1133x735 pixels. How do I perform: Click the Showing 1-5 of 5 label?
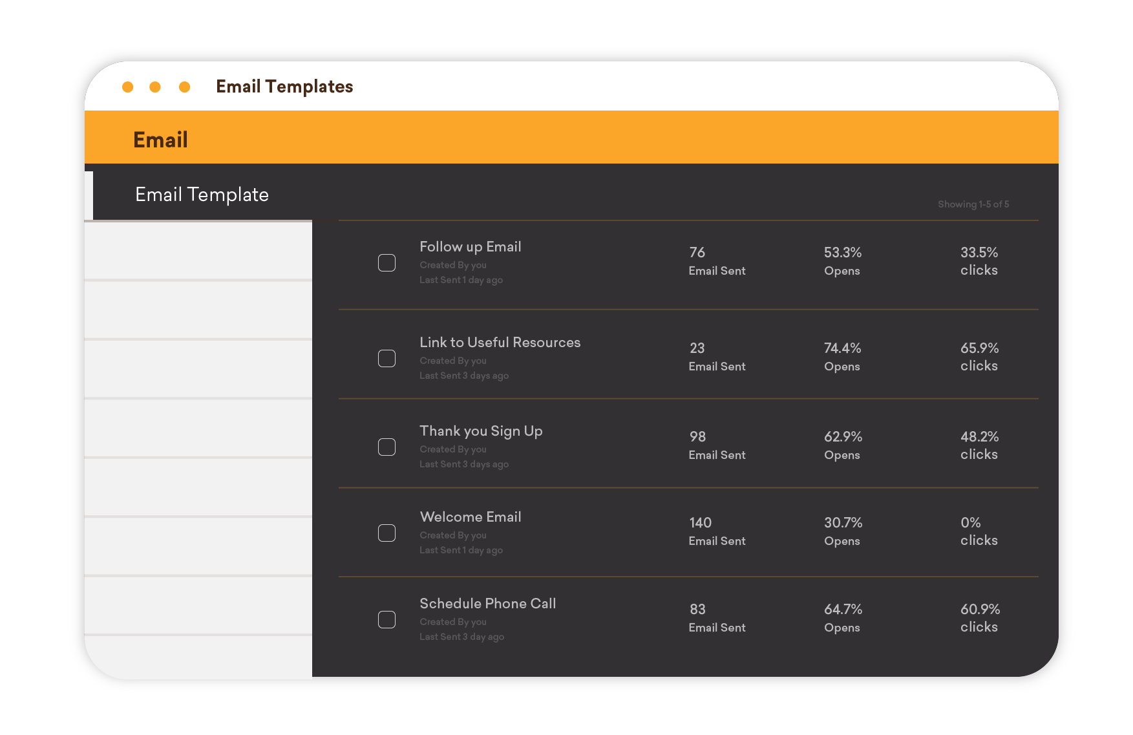(973, 204)
